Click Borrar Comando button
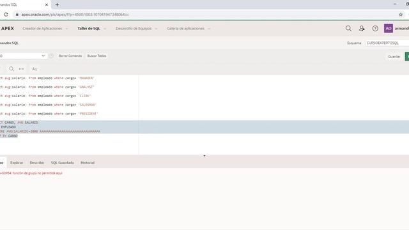The width and height of the screenshot is (409, 230). coord(70,56)
